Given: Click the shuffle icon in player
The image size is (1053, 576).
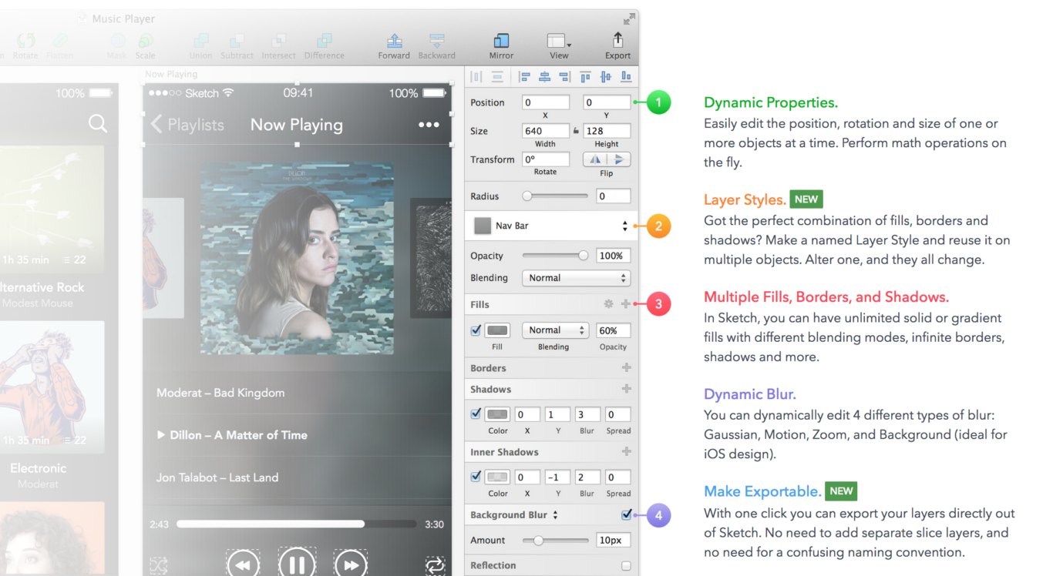Looking at the screenshot, I should coord(158,565).
